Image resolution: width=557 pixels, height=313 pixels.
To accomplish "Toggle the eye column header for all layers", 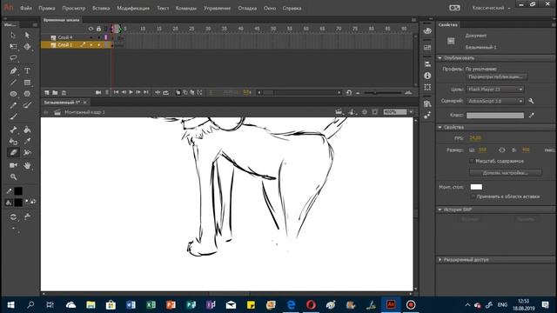I will (91, 29).
